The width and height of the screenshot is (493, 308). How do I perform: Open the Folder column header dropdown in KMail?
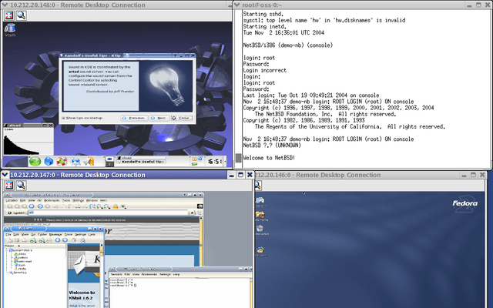18,246
